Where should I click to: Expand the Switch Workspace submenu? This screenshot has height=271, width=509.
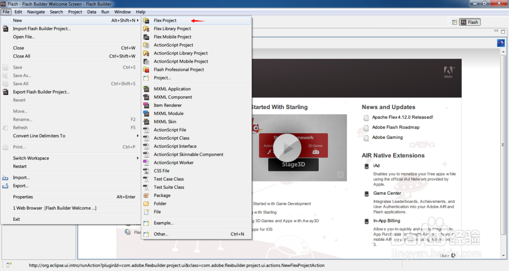point(138,158)
